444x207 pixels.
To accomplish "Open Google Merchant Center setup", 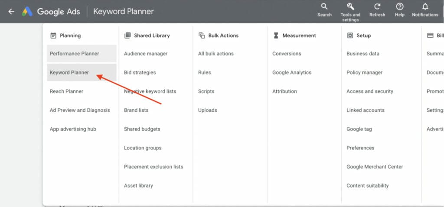I will (375, 167).
